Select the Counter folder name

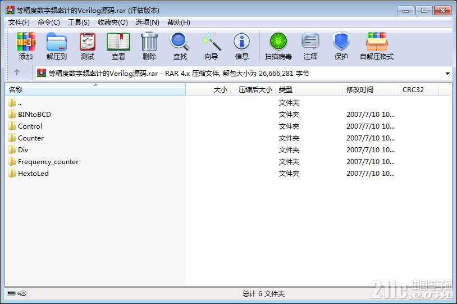coord(31,138)
